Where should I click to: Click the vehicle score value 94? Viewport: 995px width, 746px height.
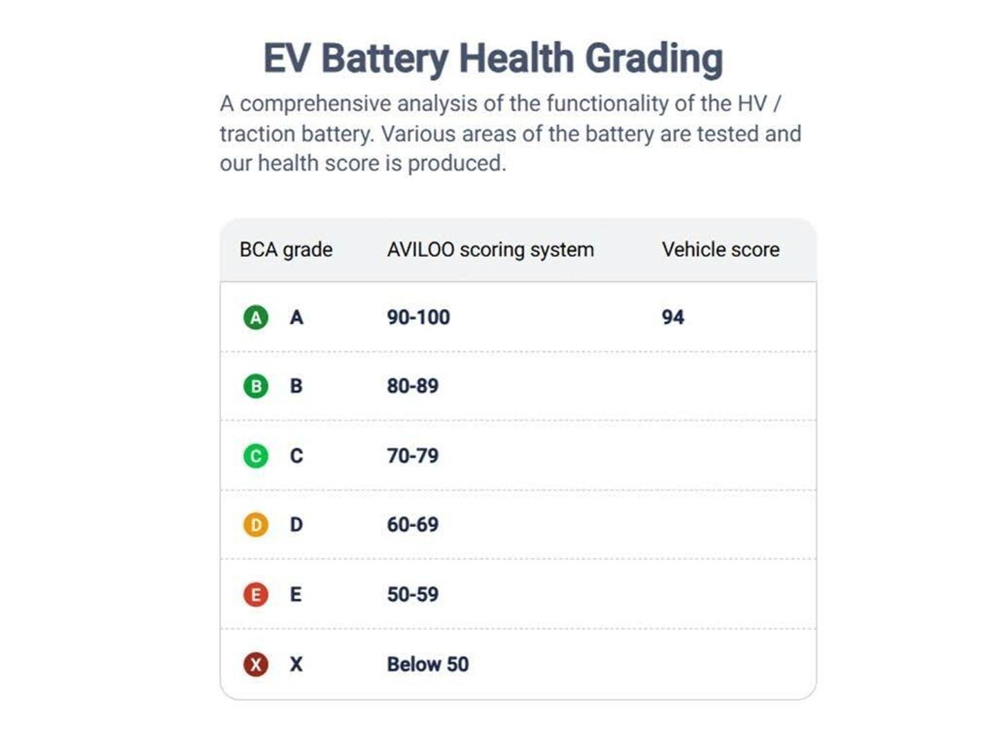(673, 317)
